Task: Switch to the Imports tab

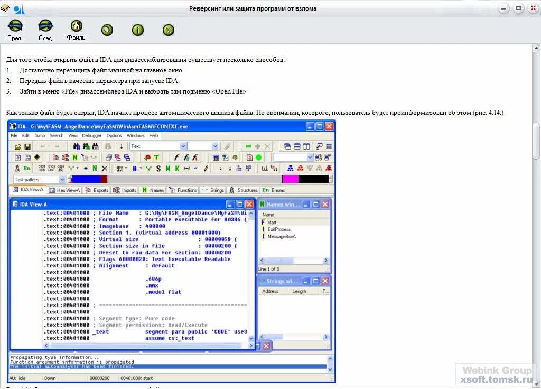Action: coord(125,190)
